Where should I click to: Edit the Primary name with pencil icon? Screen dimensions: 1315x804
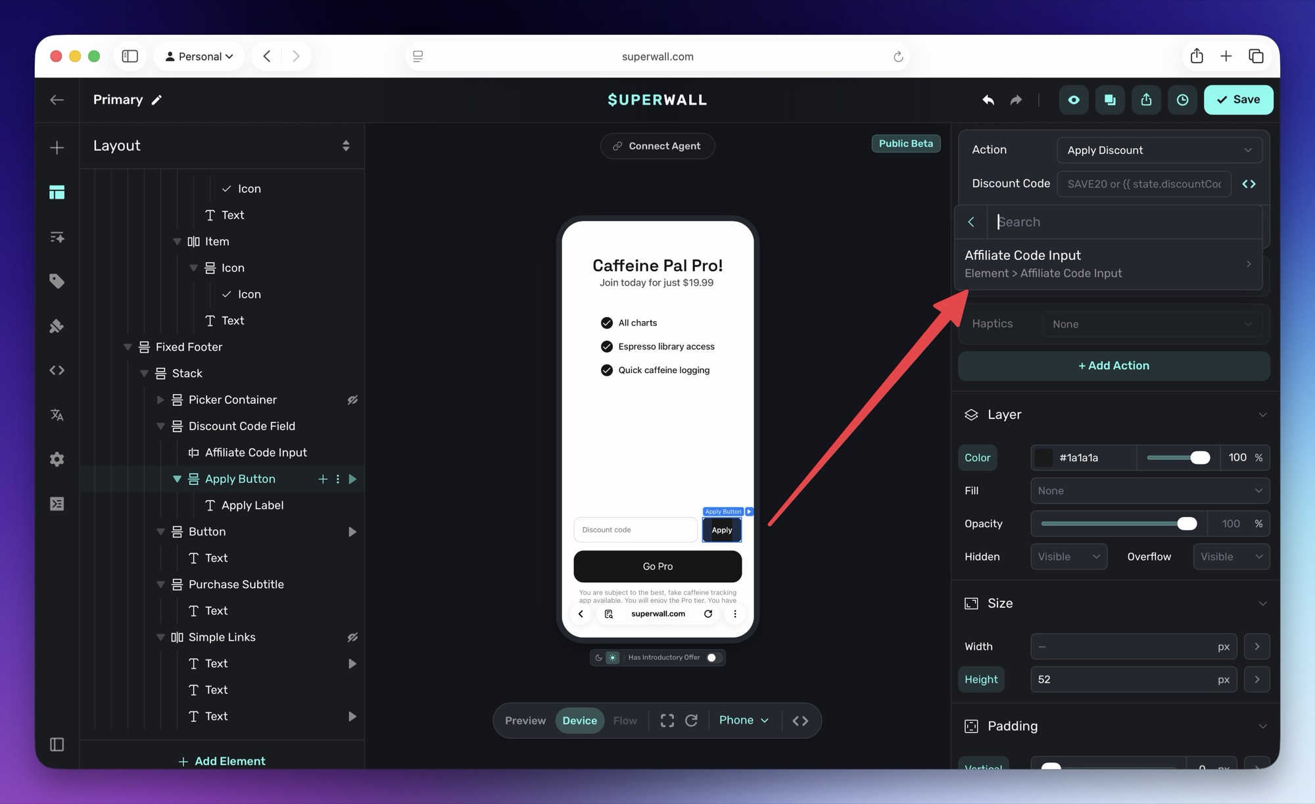point(156,100)
